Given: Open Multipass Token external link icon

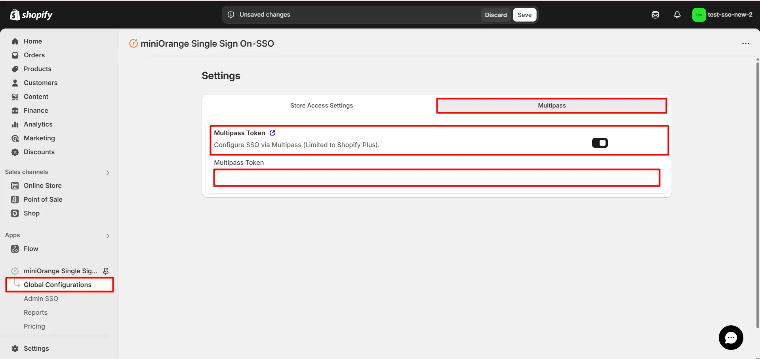Looking at the screenshot, I should 272,133.
